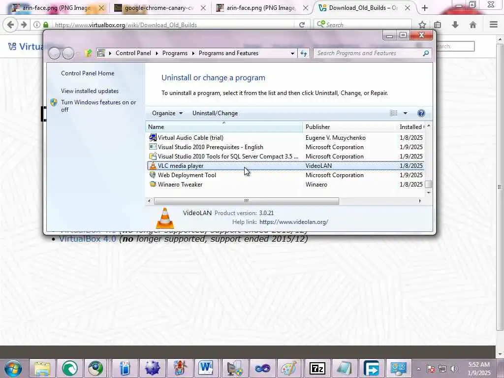Click the Virtual Audio Cable row icon

pos(153,138)
